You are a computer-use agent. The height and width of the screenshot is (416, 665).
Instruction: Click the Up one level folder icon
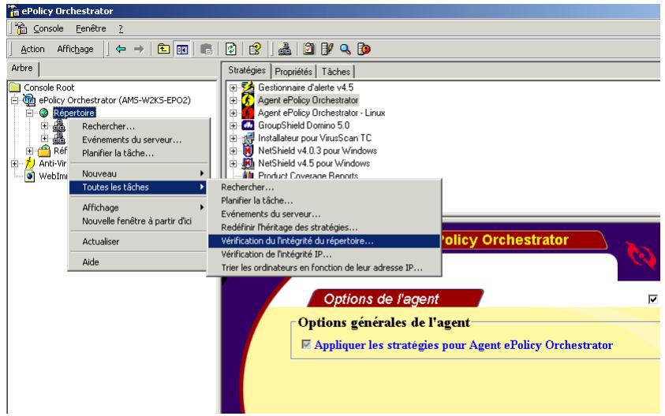(x=164, y=49)
